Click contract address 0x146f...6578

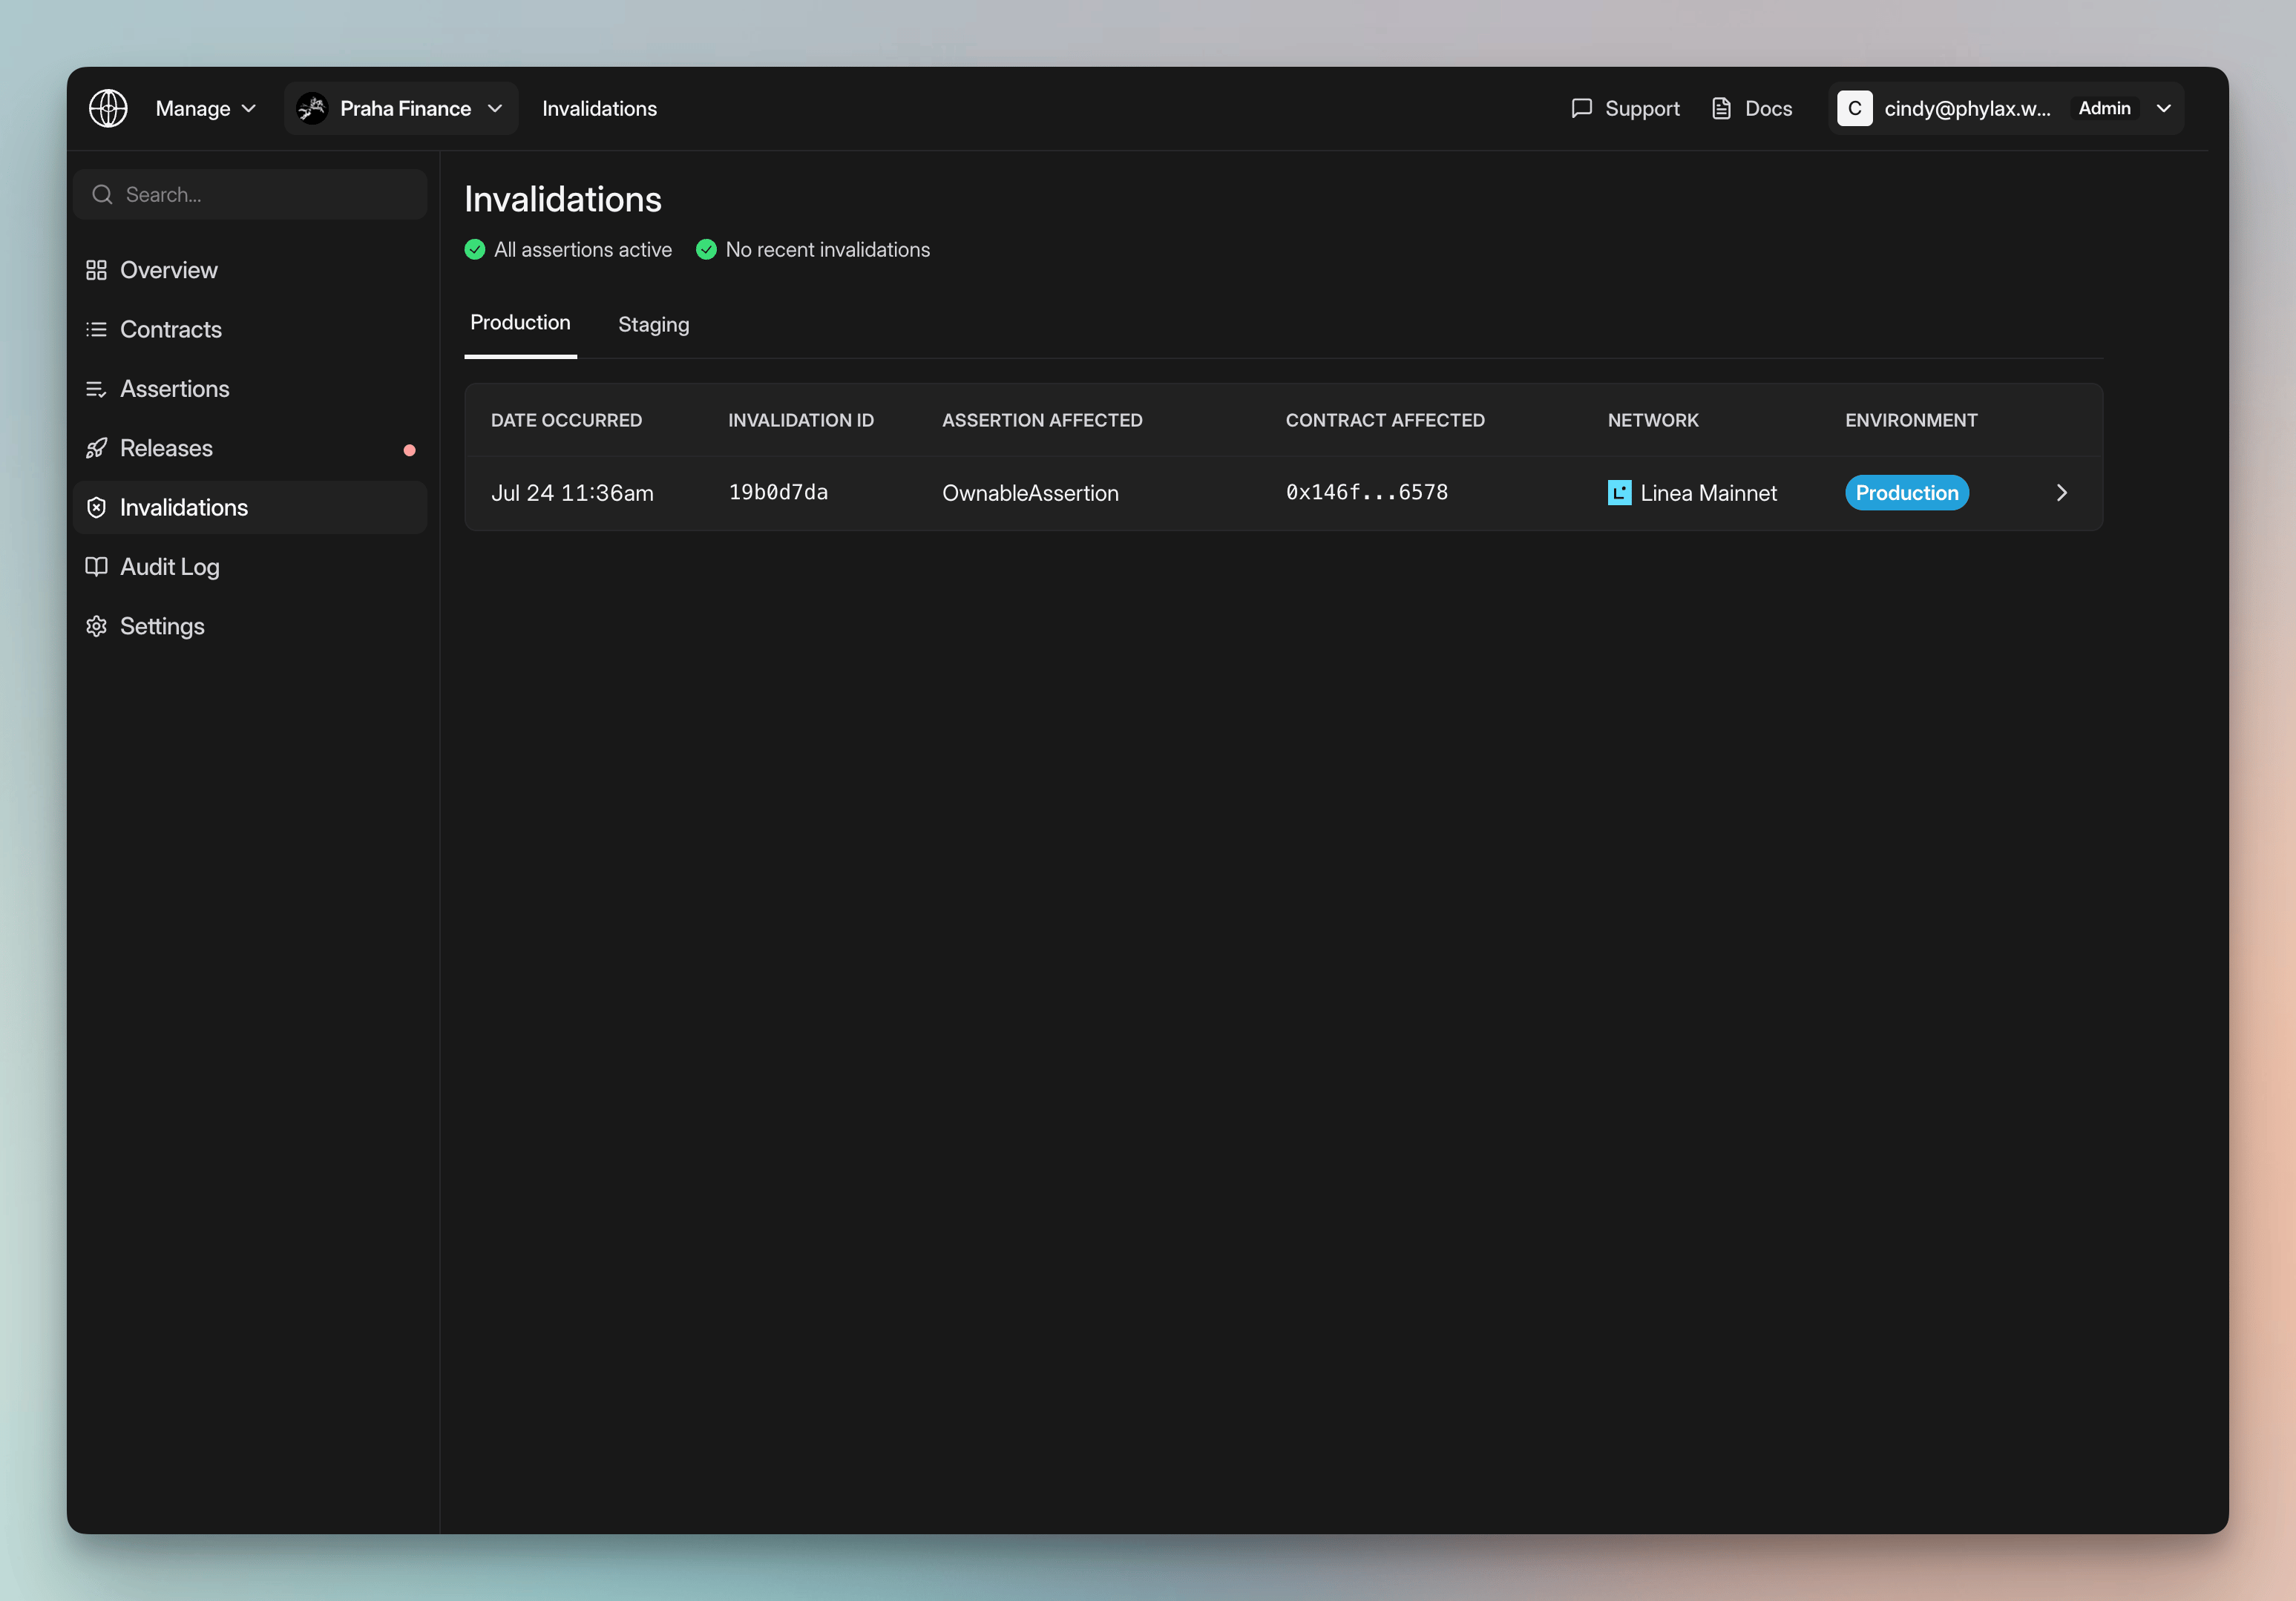coord(1366,492)
